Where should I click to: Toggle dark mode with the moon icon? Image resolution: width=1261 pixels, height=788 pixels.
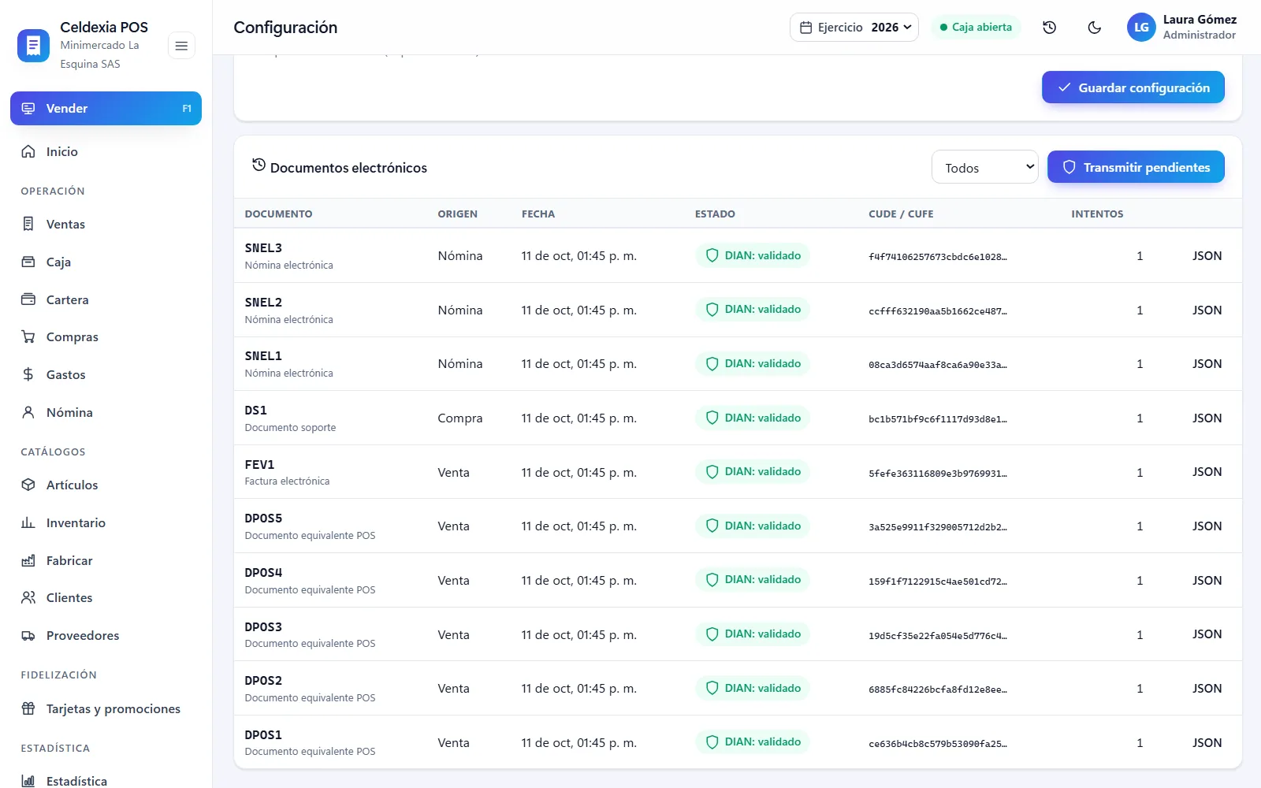(1094, 28)
